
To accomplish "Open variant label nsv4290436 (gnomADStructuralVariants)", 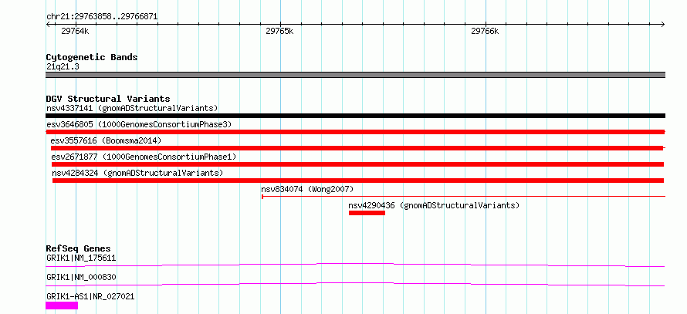I will click(x=434, y=205).
